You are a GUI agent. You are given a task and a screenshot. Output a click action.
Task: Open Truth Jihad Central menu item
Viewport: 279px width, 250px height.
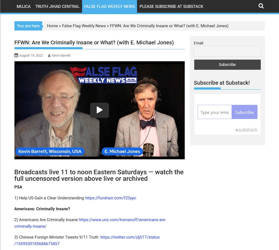tap(57, 7)
